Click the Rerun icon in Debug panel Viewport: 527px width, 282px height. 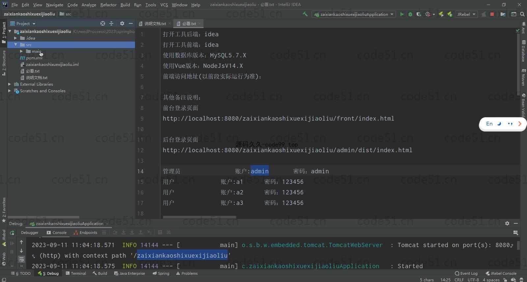click(x=12, y=233)
